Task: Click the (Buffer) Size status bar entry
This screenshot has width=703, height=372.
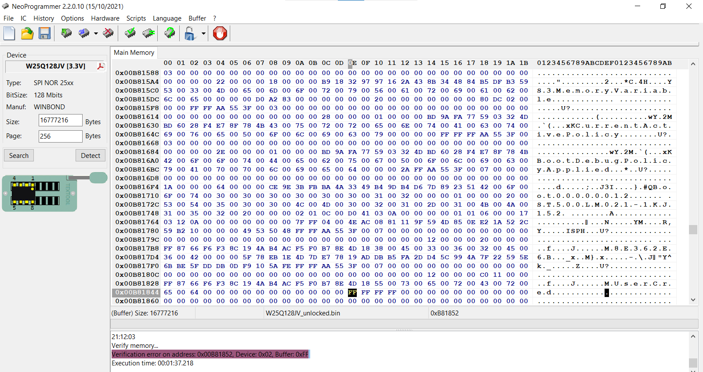Action: (x=145, y=313)
